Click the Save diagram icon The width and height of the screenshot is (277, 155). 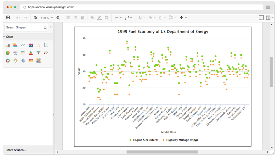(x=8, y=18)
